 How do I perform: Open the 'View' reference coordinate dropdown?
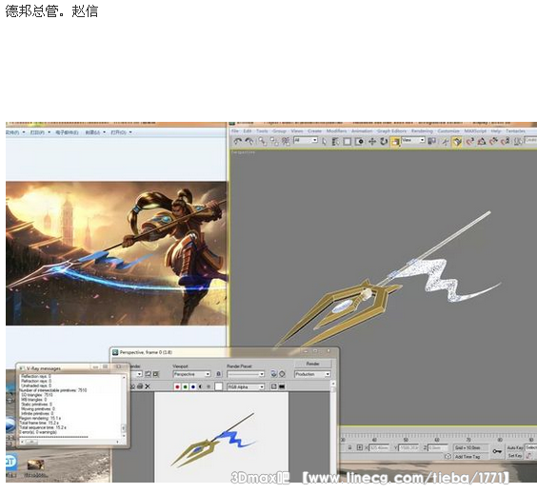coord(413,140)
